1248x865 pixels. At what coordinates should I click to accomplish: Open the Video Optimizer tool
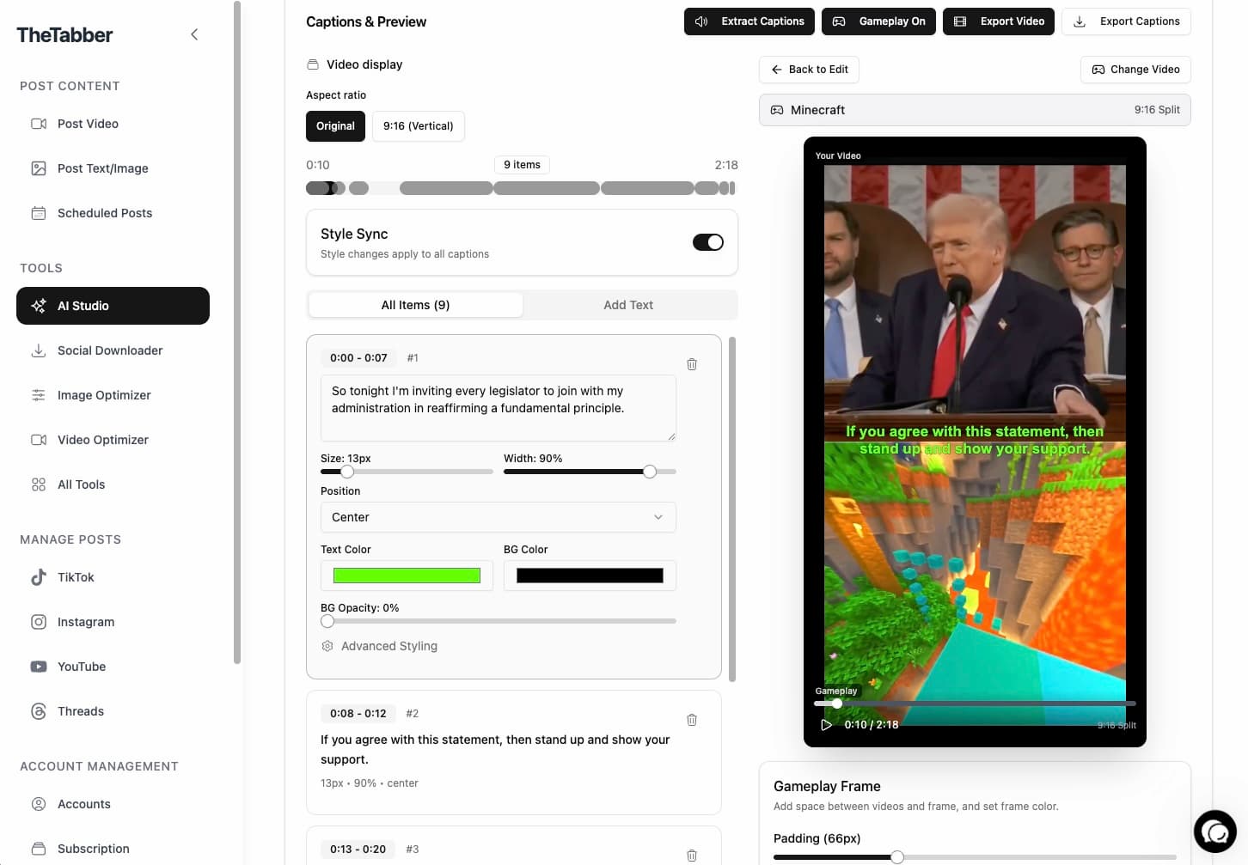point(101,440)
